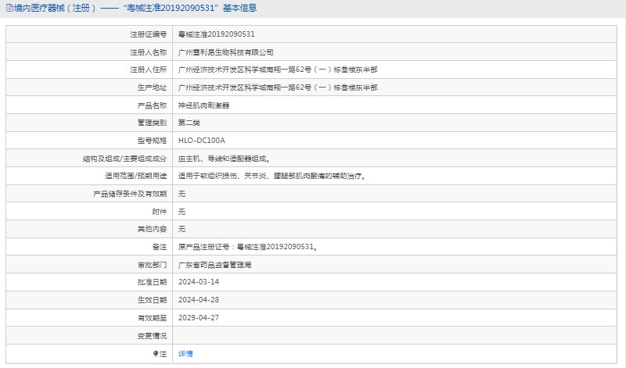Screen dimensions: 626x368
Task: Select registration number 粤械注准20192090531 value
Action: coord(217,34)
